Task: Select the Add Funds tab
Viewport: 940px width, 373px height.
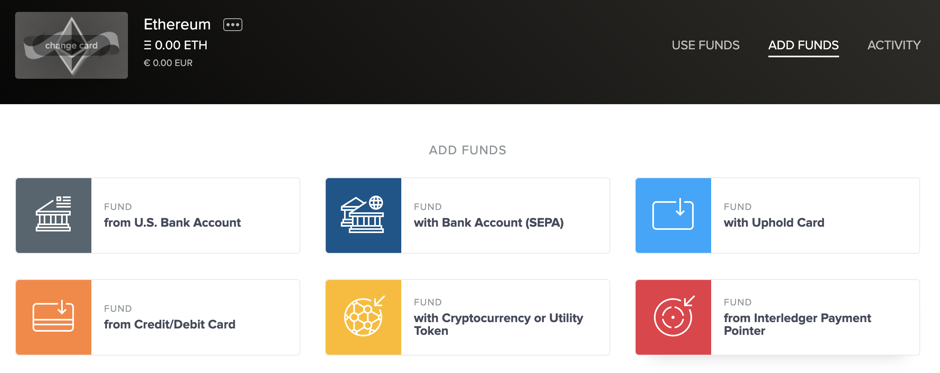Action: click(x=803, y=45)
